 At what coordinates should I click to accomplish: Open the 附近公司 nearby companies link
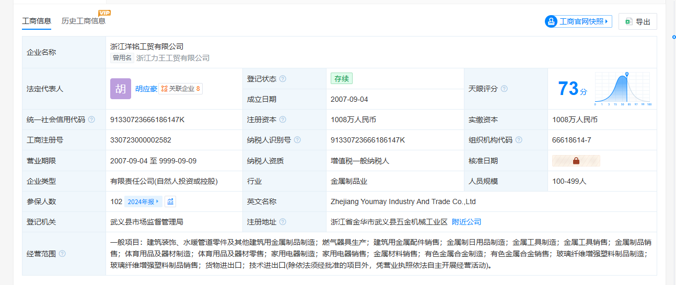tap(467, 222)
